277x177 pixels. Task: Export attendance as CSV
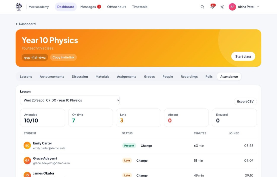click(x=245, y=102)
